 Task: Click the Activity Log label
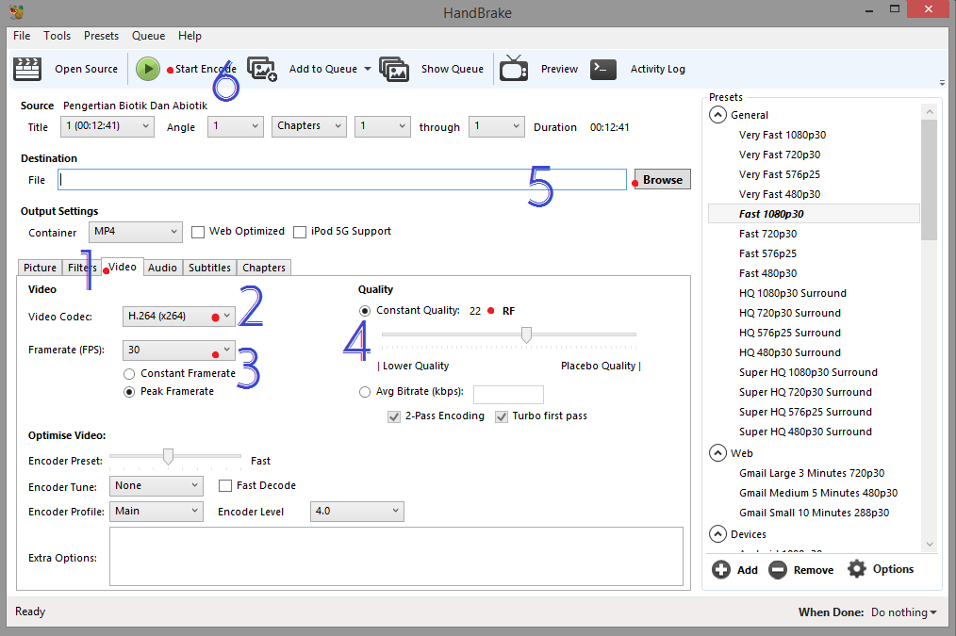pyautogui.click(x=657, y=69)
